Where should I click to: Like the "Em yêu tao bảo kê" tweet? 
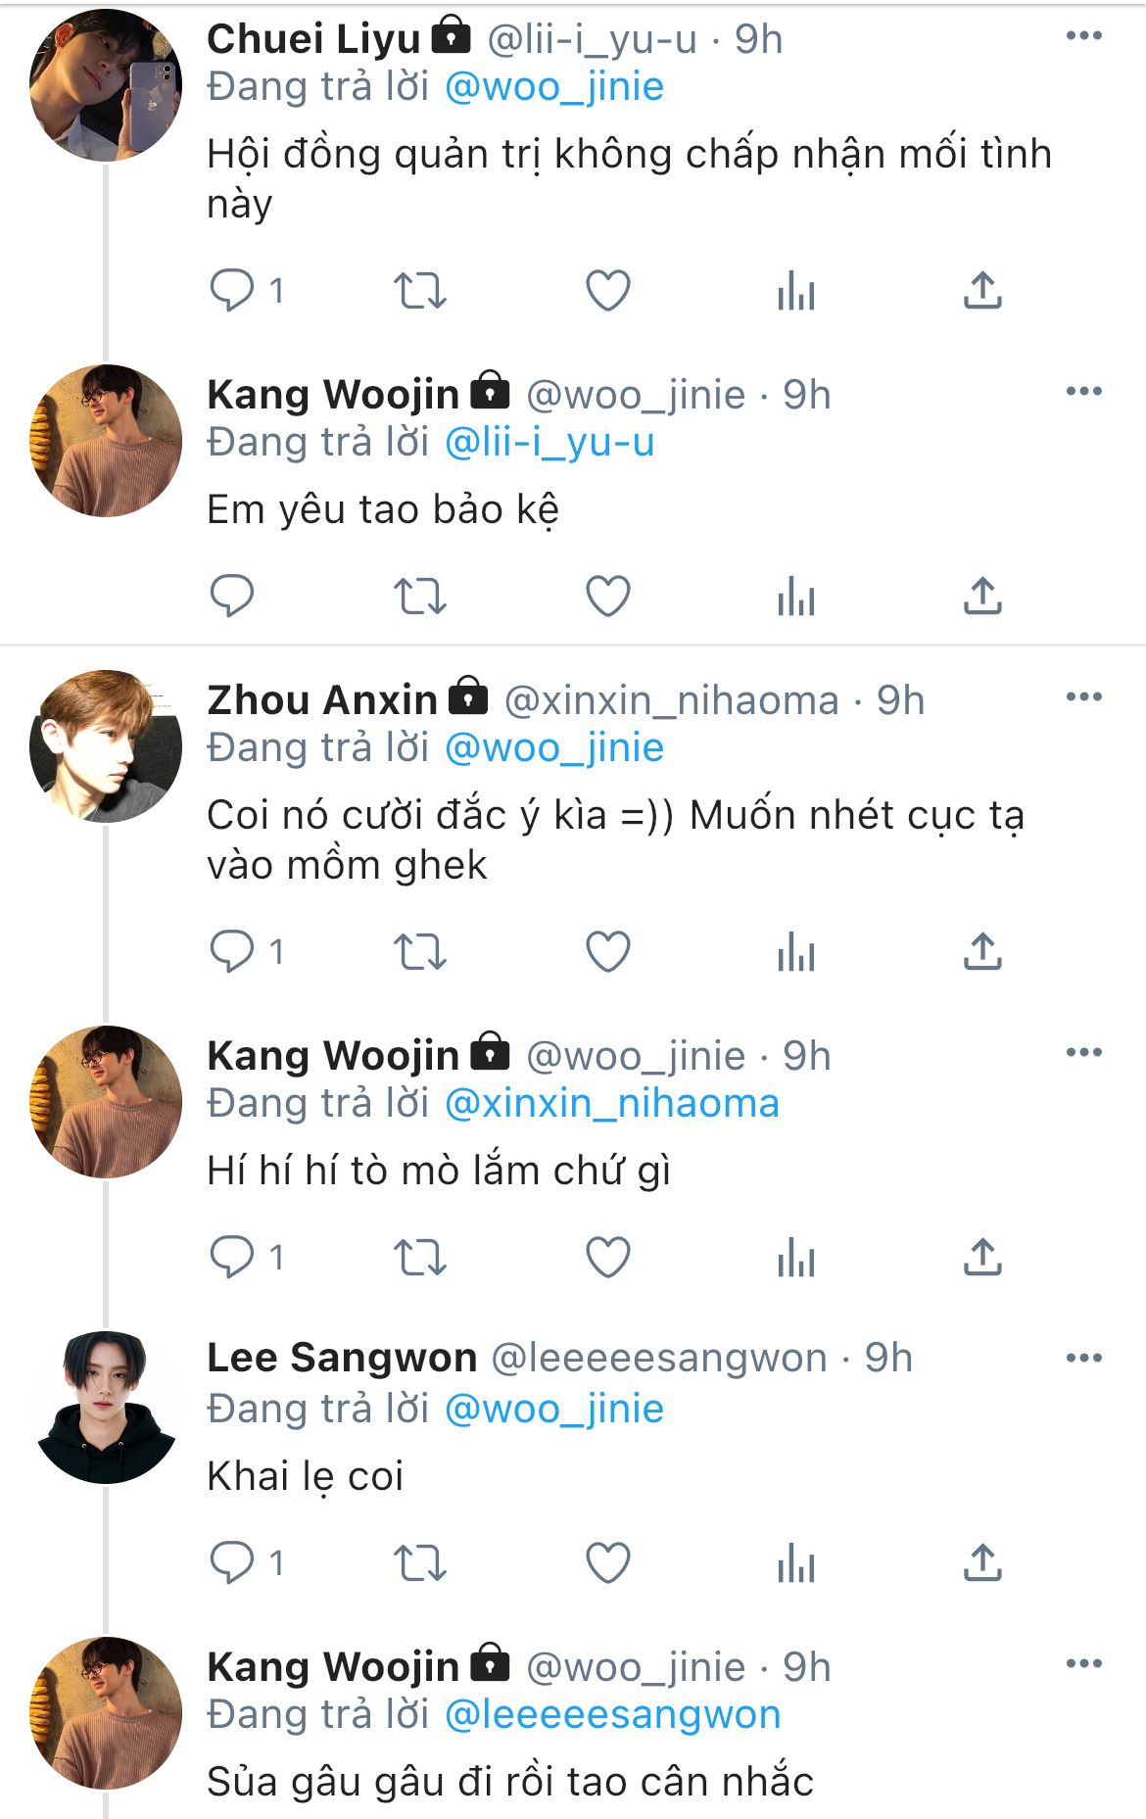tap(607, 596)
